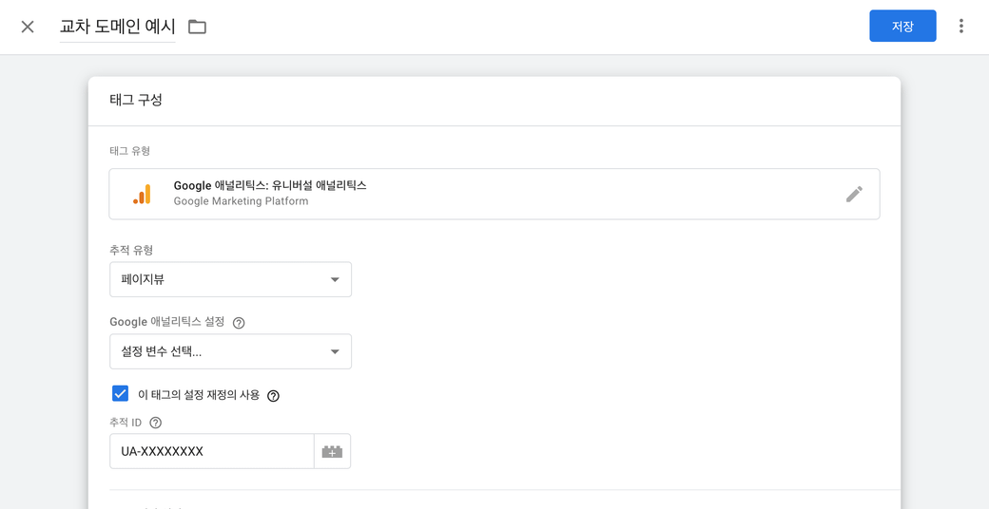The height and width of the screenshot is (509, 989).
Task: Select the Google 애널리틱스: 유니버설 애널리틱스 tag type title
Action: (x=269, y=186)
